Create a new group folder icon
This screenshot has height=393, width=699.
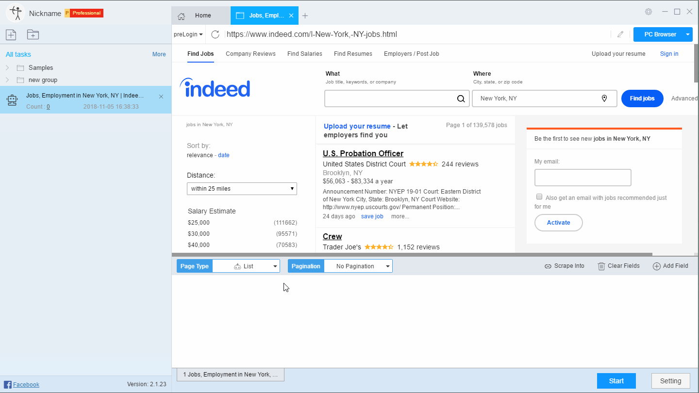click(x=33, y=34)
